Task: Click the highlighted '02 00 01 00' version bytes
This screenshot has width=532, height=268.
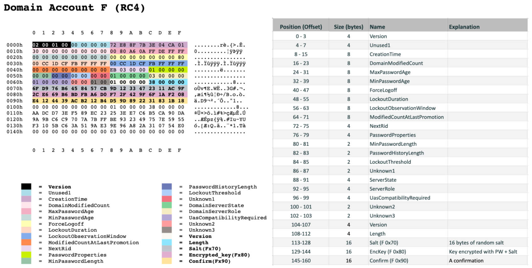Action: point(52,45)
